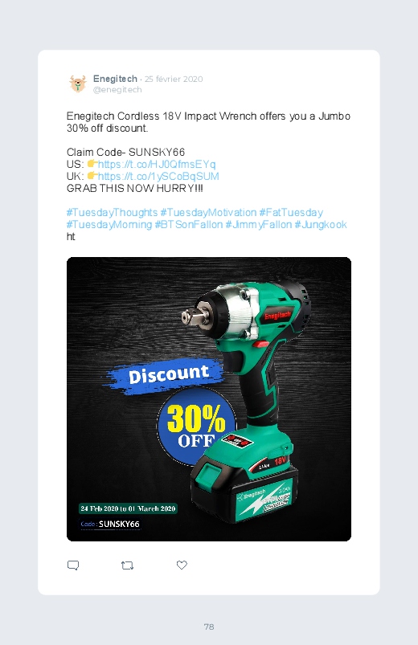Open the #TuesdayMorning hashtag
The image size is (418, 645).
[x=109, y=225]
